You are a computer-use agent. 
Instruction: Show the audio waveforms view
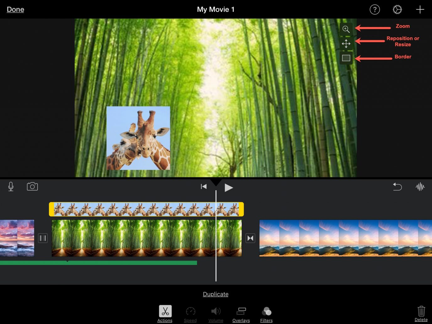pos(420,187)
